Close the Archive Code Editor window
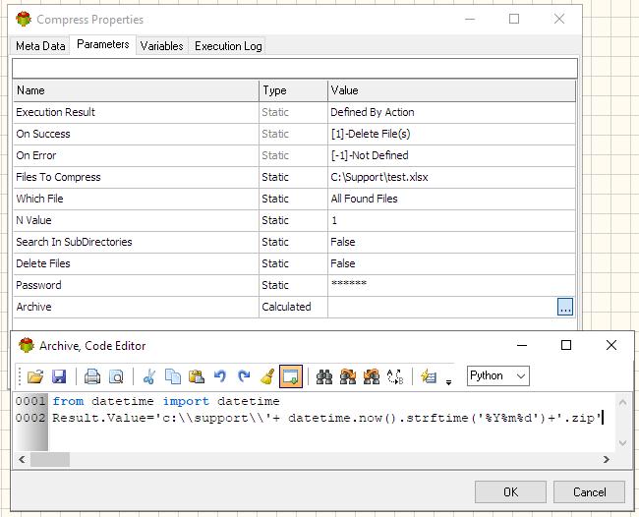Image resolution: width=639 pixels, height=517 pixels. coord(611,345)
